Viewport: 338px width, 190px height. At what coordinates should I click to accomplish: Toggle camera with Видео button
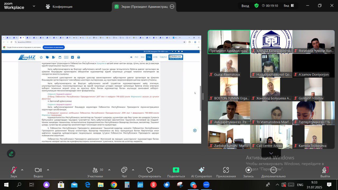click(38, 170)
